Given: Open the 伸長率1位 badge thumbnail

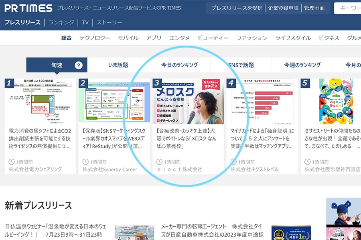Looking at the screenshot, I should click(x=291, y=233).
